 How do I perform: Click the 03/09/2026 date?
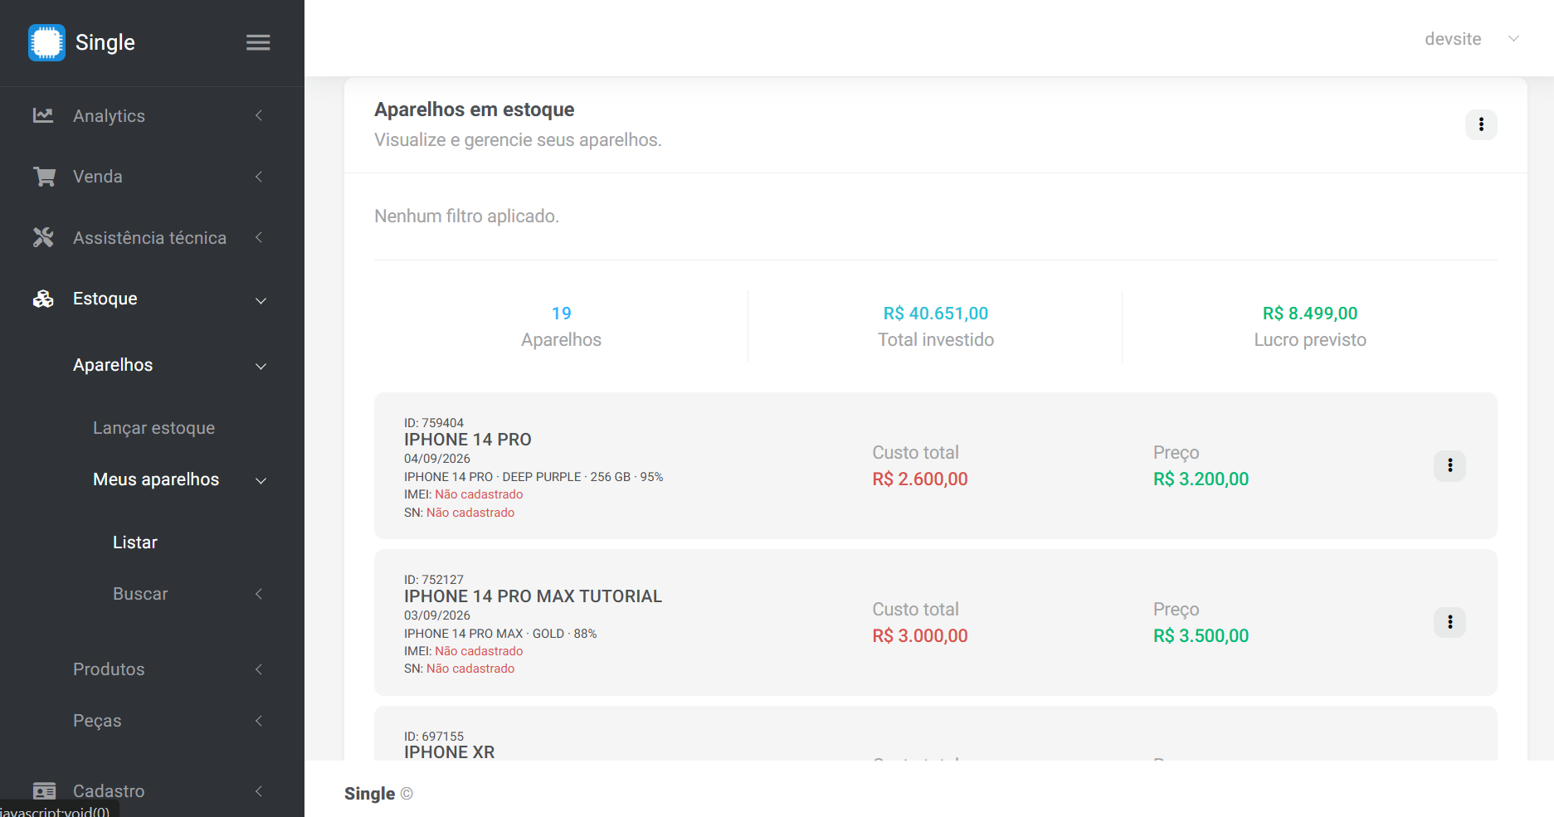[437, 615]
